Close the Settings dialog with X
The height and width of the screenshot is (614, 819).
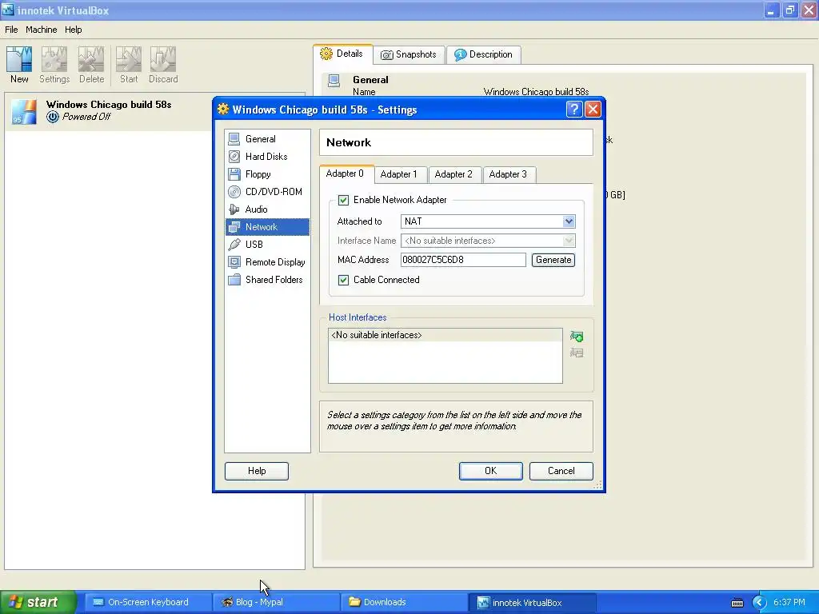(593, 109)
